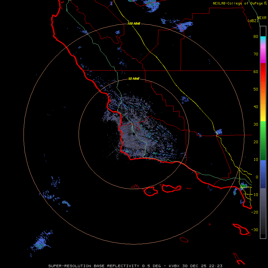Click the NEXR legend heading
The height and width of the screenshot is (268, 268).
261,18
